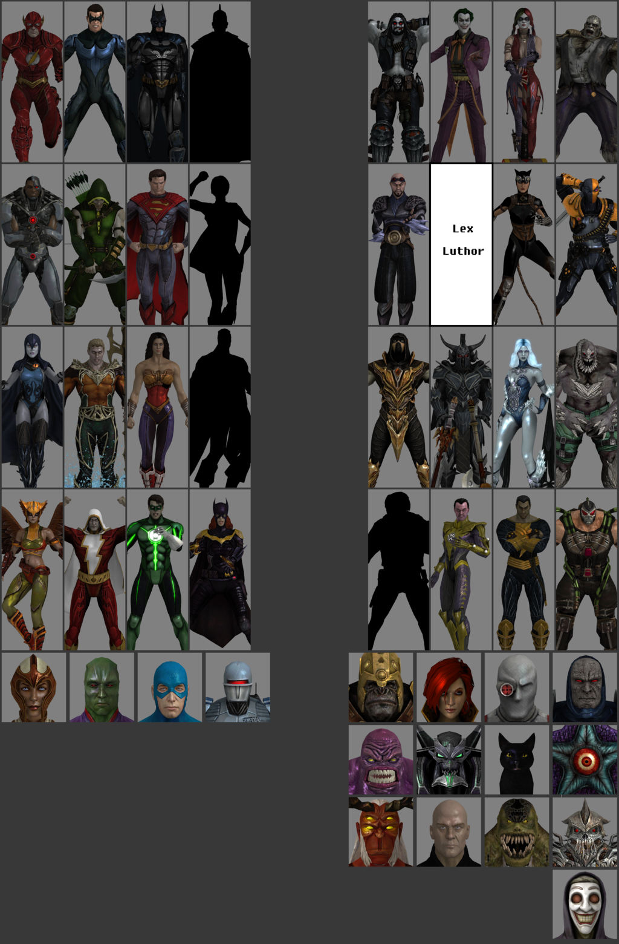Select the red-haired woman head icon
Screen dimensions: 619x944
449,687
